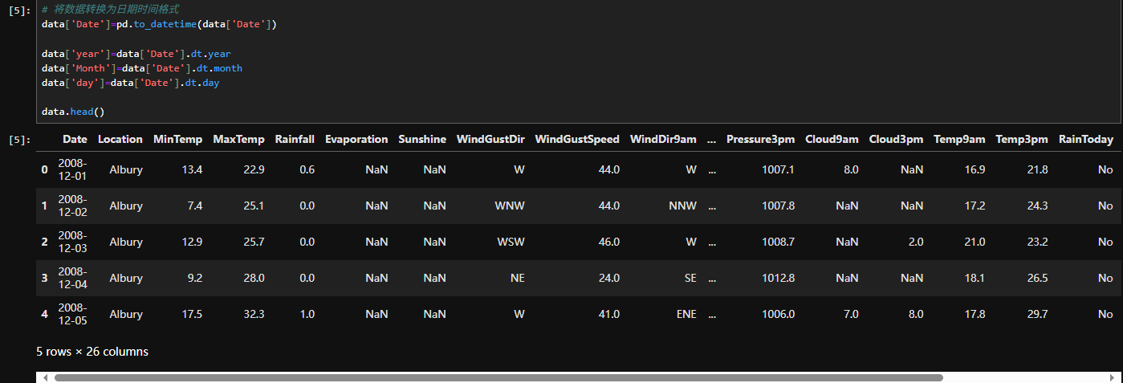Click the data['Month'] assignment line

[142, 68]
